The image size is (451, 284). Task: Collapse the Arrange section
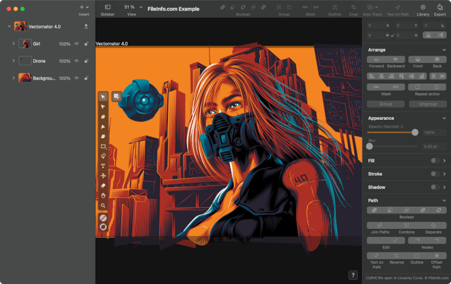pyautogui.click(x=444, y=50)
